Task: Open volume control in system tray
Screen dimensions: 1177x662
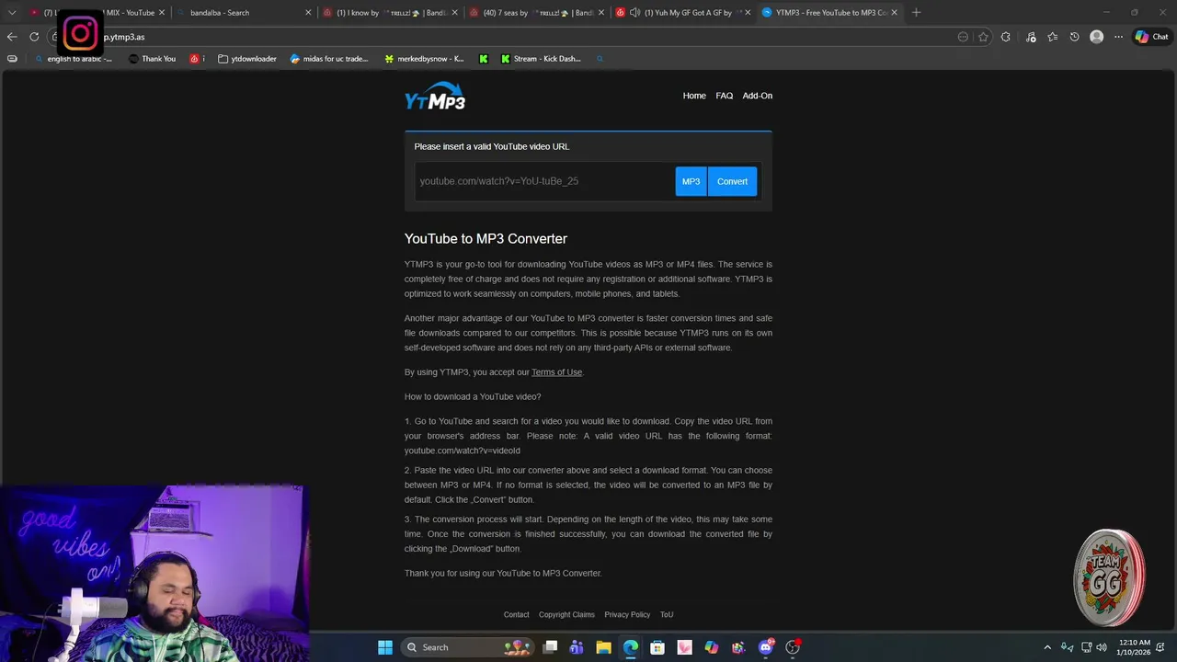Action: [x=1102, y=647]
